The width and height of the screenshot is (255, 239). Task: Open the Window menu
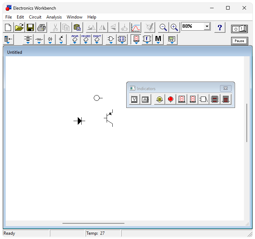pos(75,17)
